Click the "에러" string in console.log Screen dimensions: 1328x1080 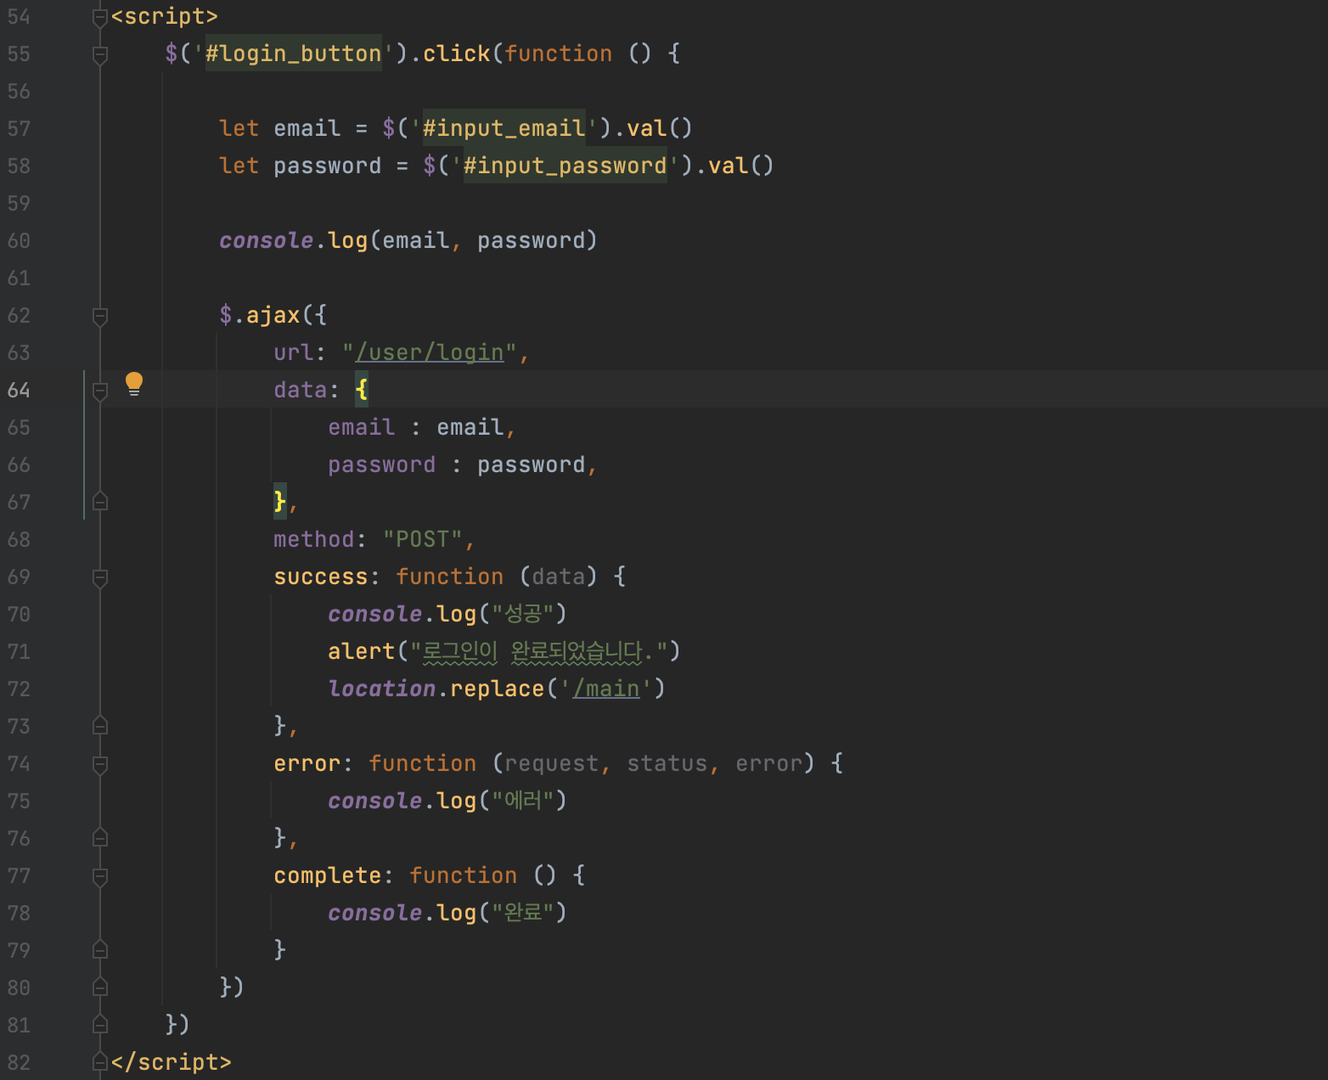click(x=524, y=801)
